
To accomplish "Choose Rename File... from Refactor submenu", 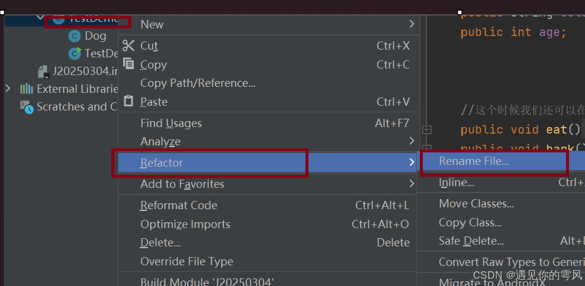I will [474, 161].
